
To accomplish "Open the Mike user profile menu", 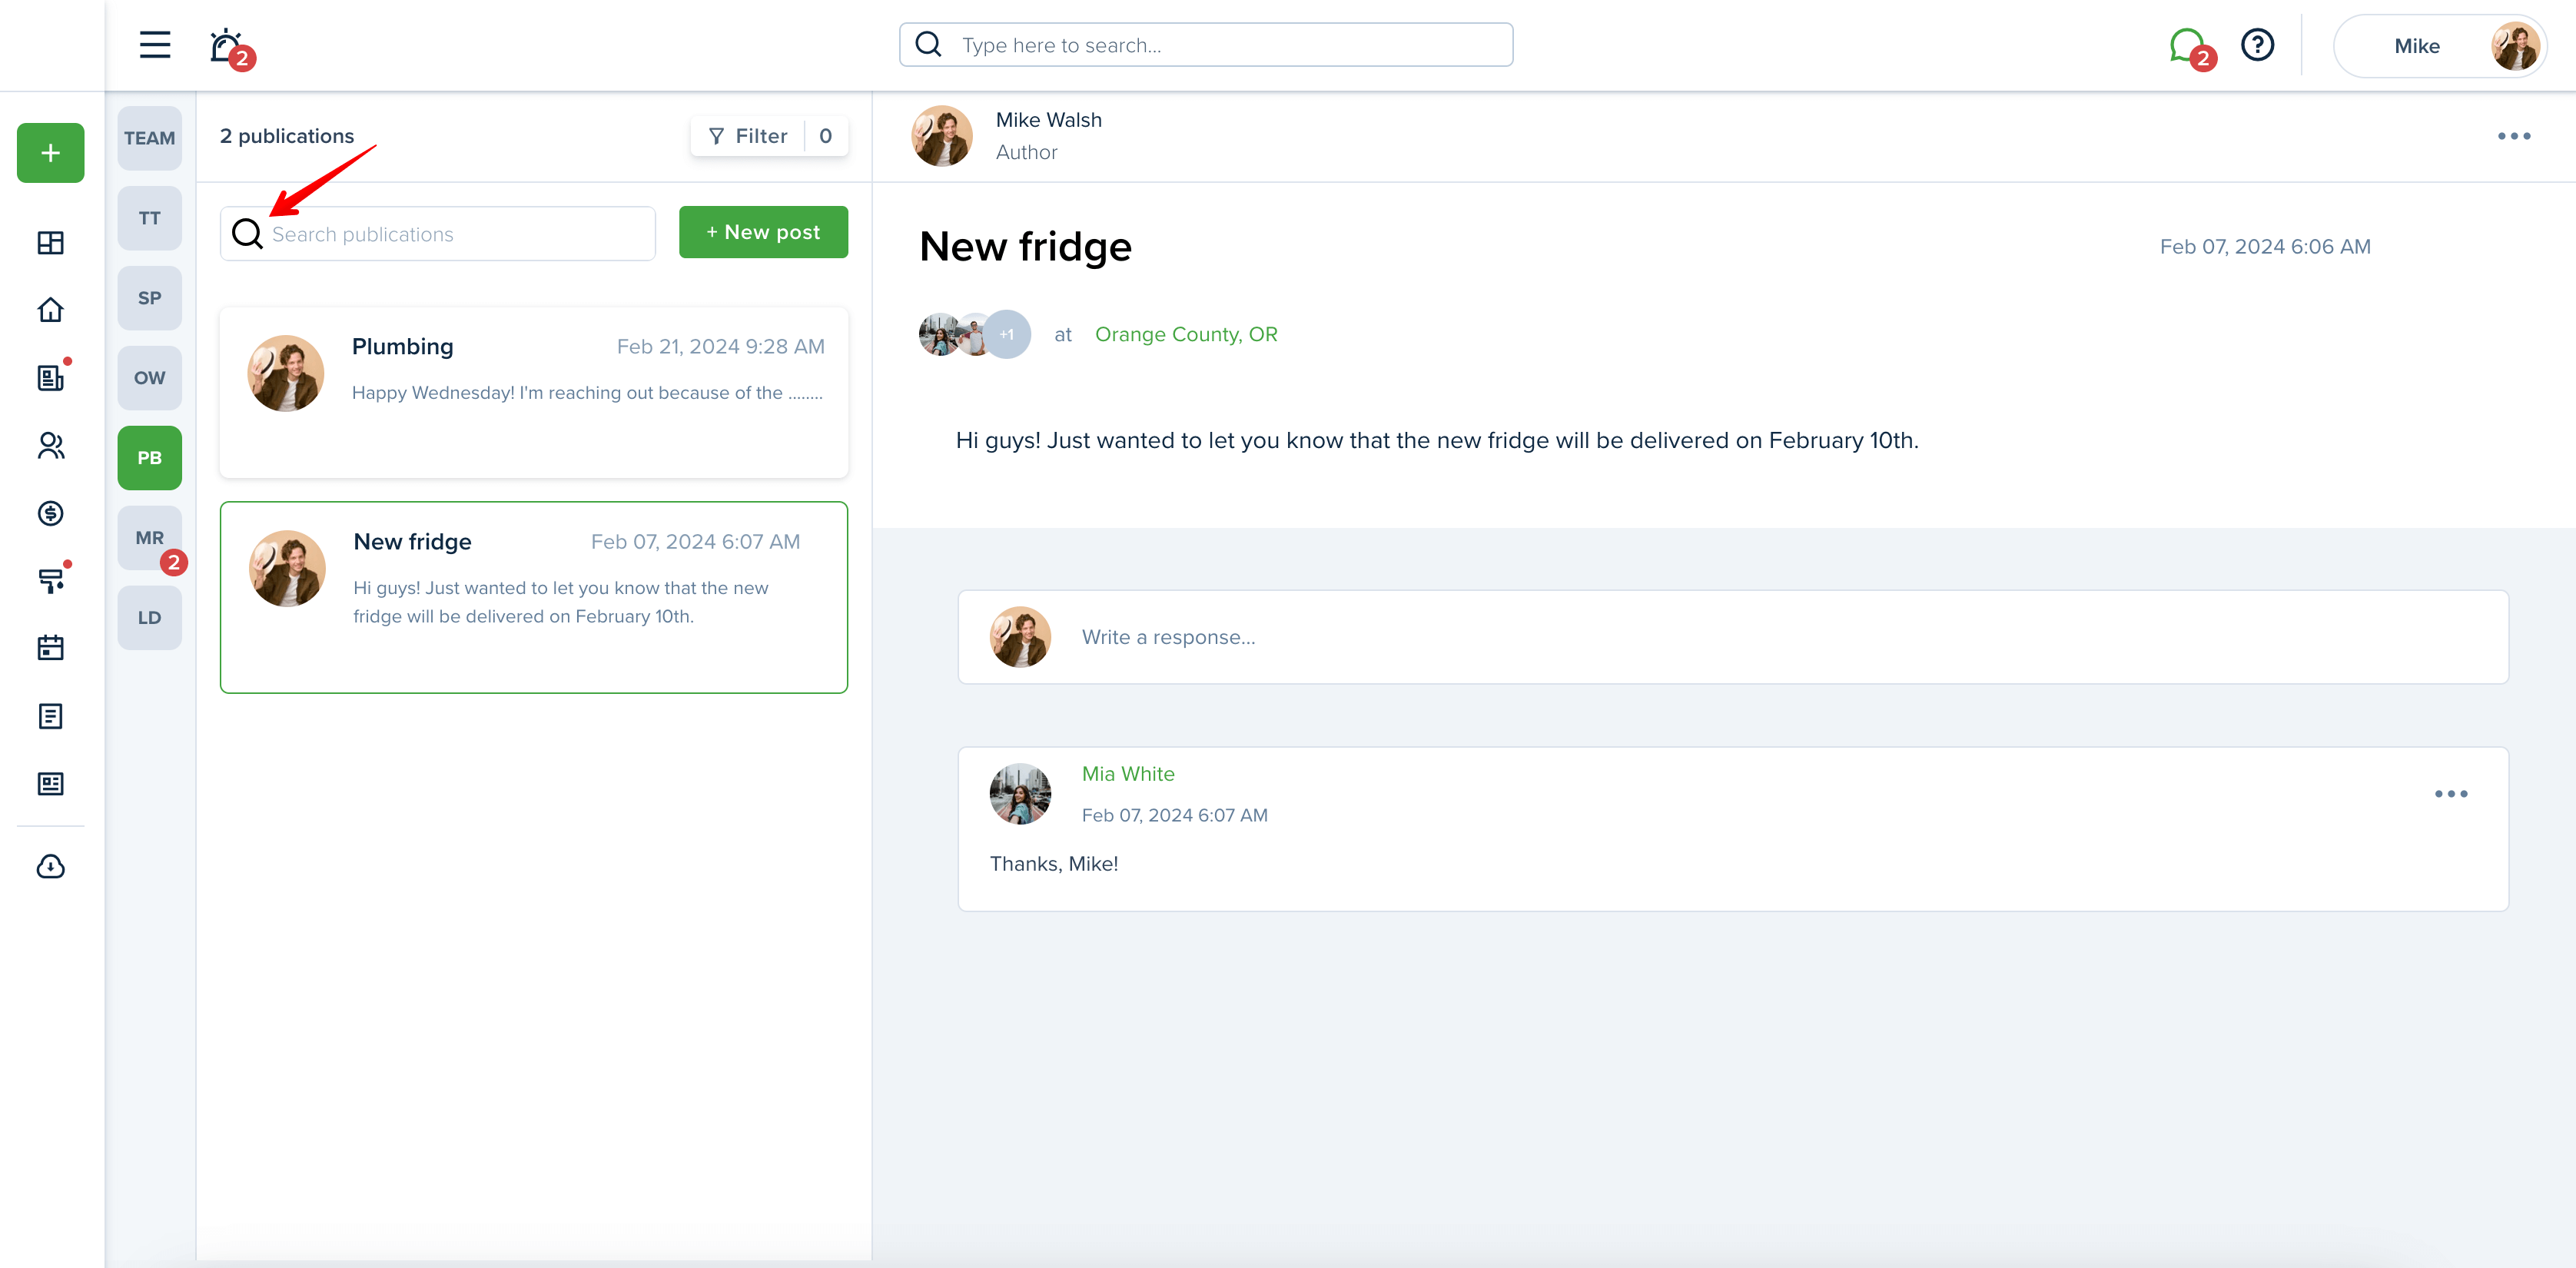I will point(2440,46).
